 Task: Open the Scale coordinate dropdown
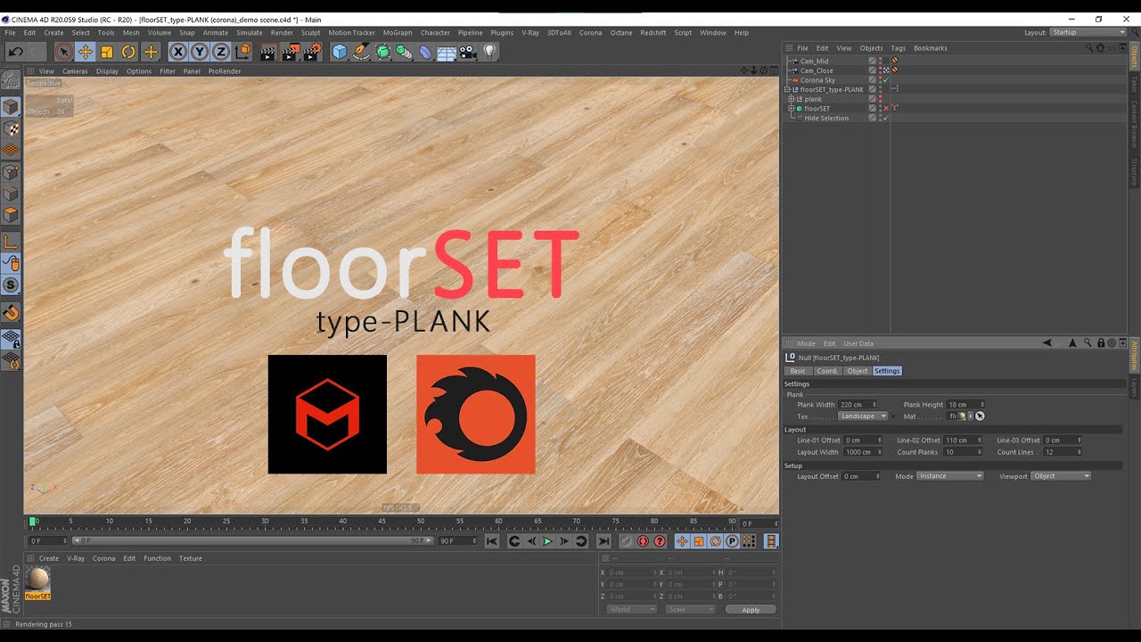[x=690, y=610]
